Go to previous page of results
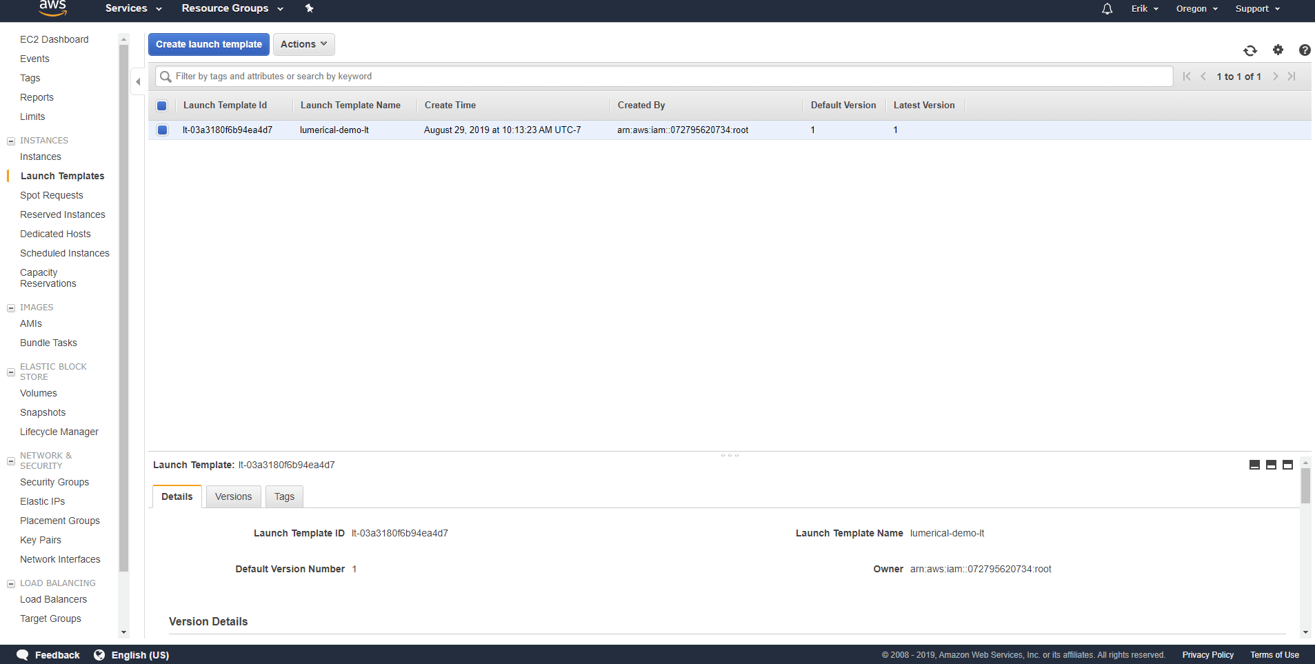Screen dimensions: 1315x664 1203,77
